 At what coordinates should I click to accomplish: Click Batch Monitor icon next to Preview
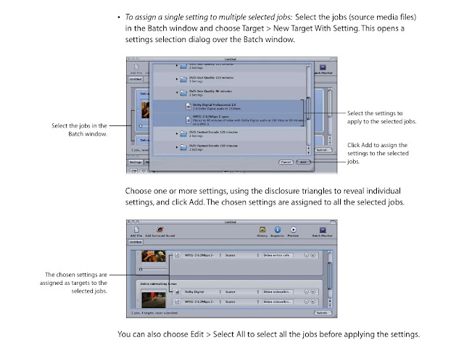pyautogui.click(x=323, y=230)
